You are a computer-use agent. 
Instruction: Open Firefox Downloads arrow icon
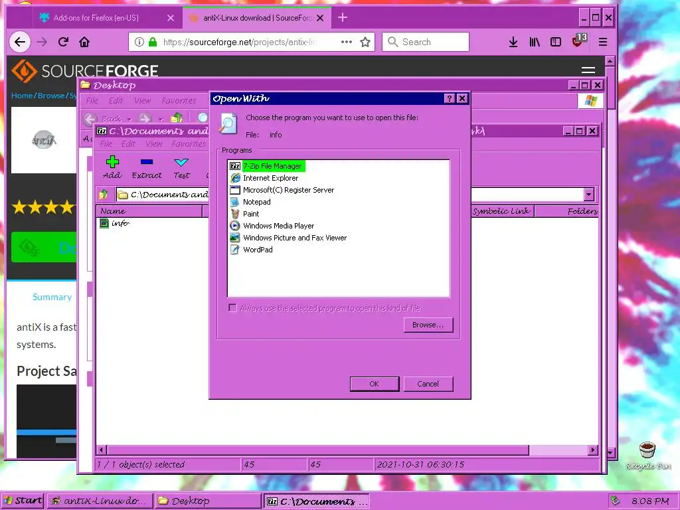click(x=513, y=42)
